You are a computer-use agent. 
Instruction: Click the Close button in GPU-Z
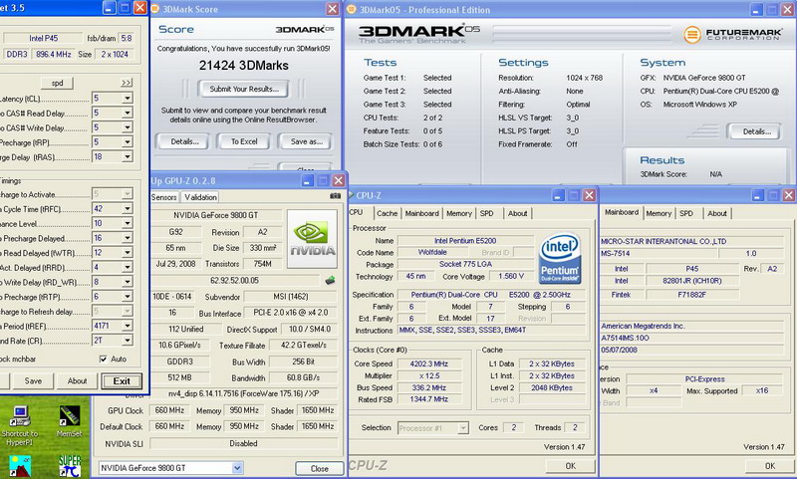[319, 468]
